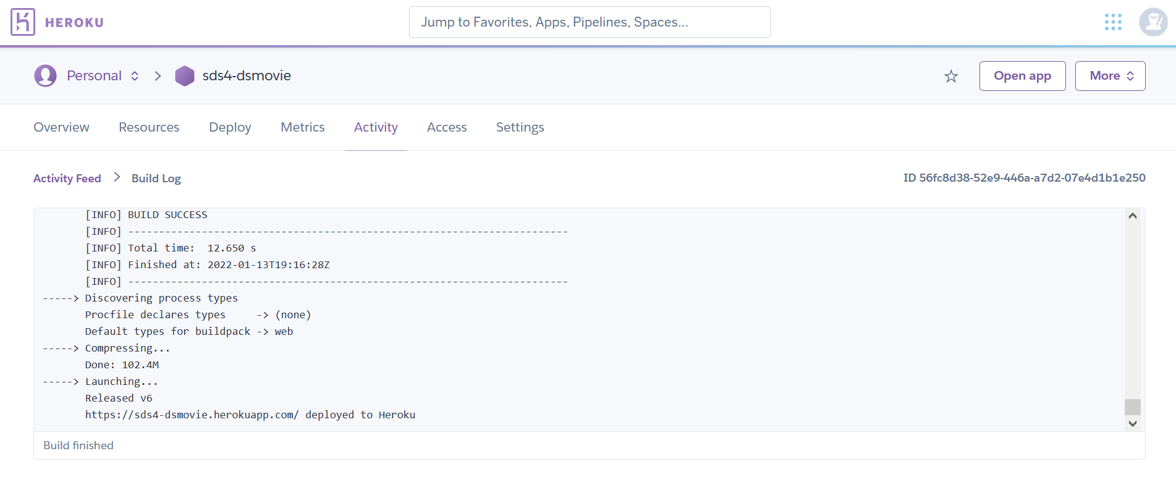
Task: Click the 'Finished at: 2022-01-13T19:16:28Z' line
Action: tap(208, 265)
